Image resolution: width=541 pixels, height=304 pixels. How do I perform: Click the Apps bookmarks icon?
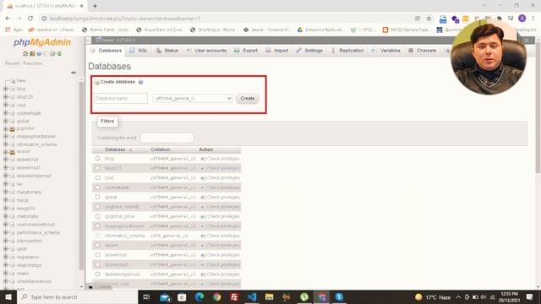(x=8, y=30)
